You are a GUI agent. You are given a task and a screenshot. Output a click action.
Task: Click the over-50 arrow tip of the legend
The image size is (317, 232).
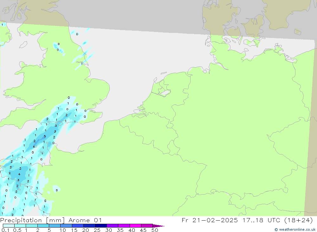[158, 226]
